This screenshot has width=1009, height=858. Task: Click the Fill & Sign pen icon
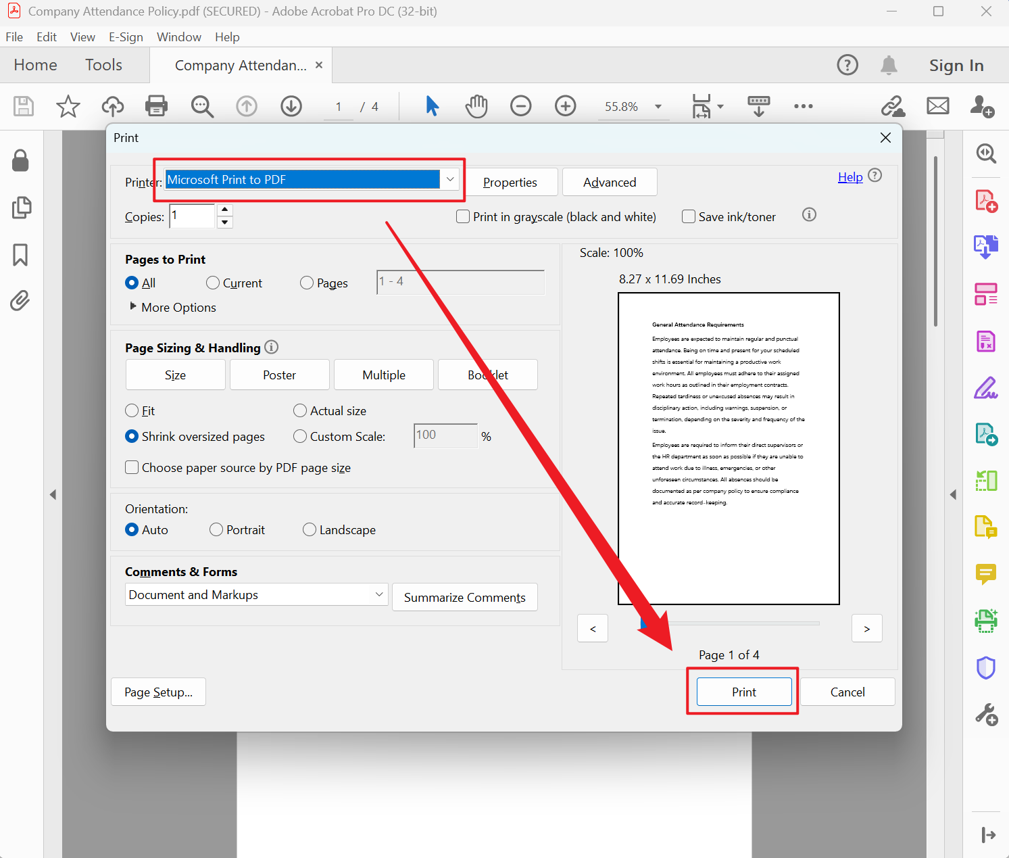[x=985, y=388]
